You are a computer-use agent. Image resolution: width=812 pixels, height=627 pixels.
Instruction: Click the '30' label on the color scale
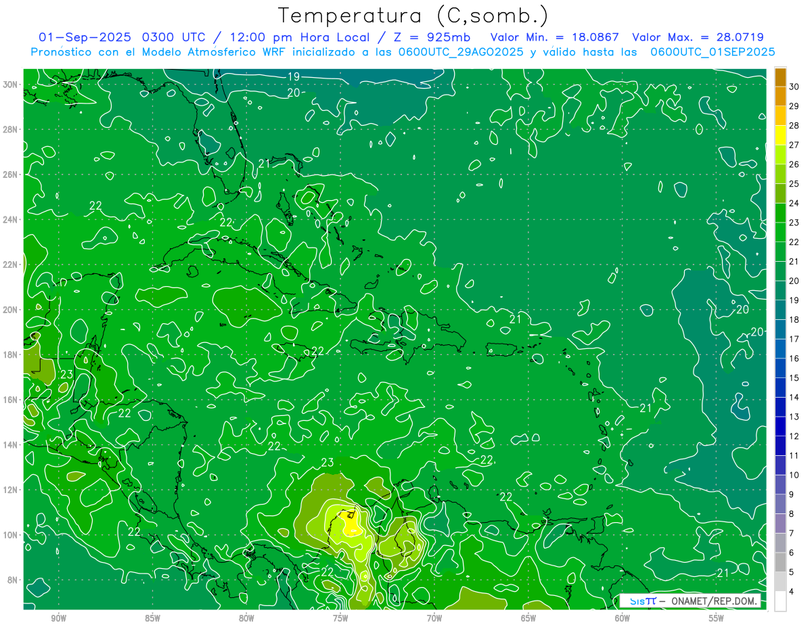tap(794, 87)
